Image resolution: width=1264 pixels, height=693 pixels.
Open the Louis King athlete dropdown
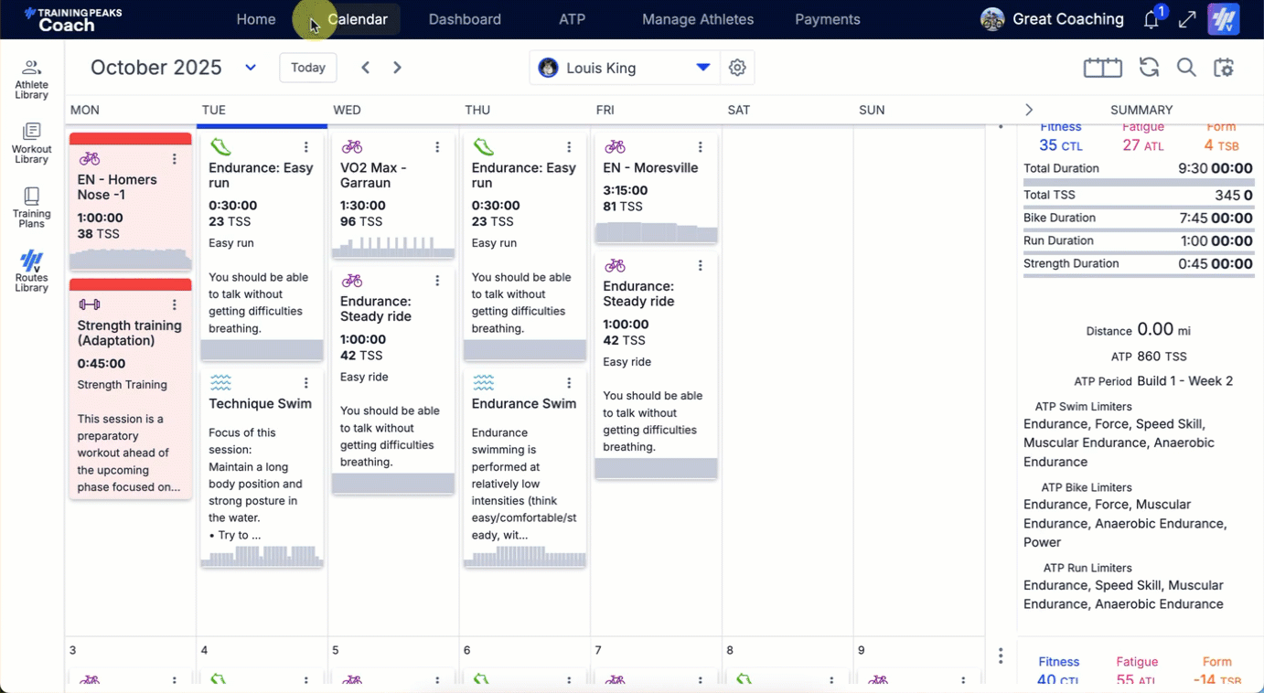click(x=702, y=68)
